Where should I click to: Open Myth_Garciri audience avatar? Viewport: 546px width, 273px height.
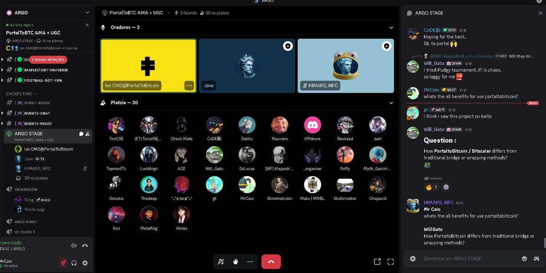378,155
